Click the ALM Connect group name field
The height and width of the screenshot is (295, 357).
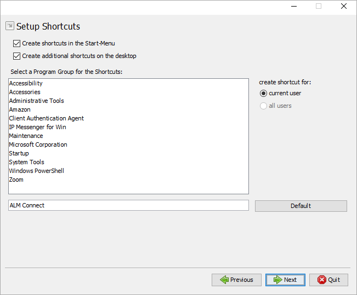pyautogui.click(x=128, y=205)
